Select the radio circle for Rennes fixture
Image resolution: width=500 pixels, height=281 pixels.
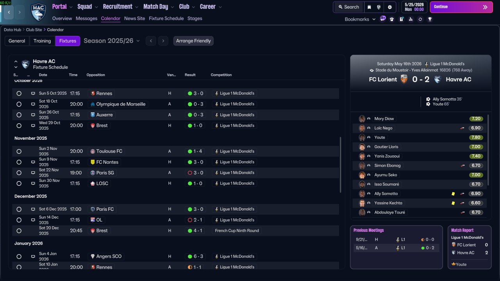pyautogui.click(x=19, y=93)
